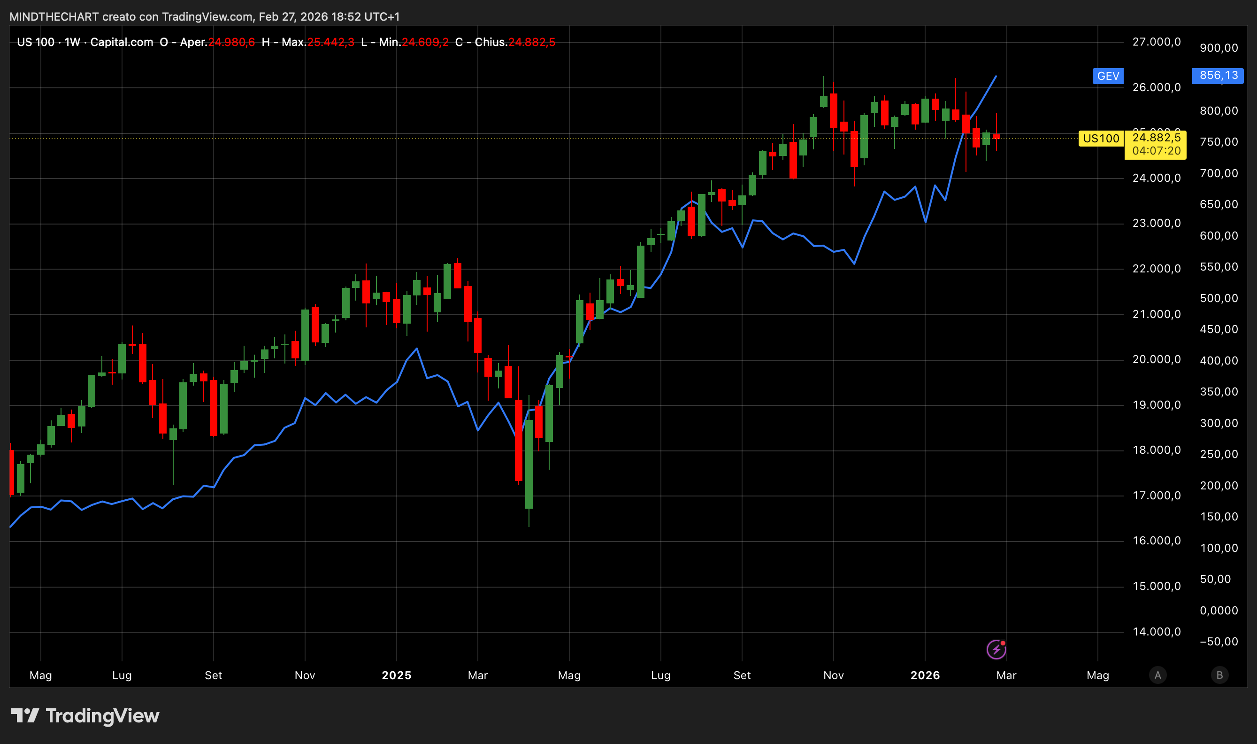1257x744 pixels.
Task: Click the A scale button
Action: click(x=1157, y=675)
